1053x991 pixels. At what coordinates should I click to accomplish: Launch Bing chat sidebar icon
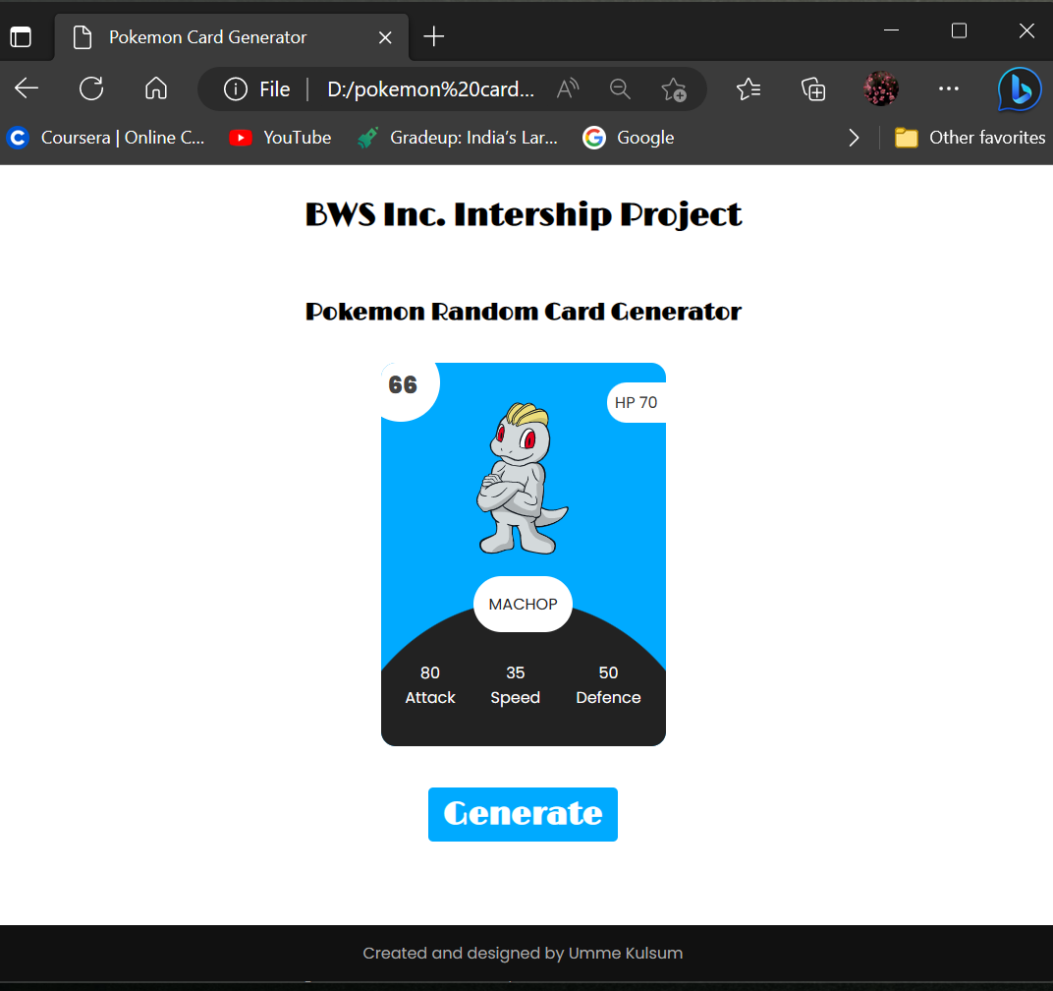tap(1020, 89)
